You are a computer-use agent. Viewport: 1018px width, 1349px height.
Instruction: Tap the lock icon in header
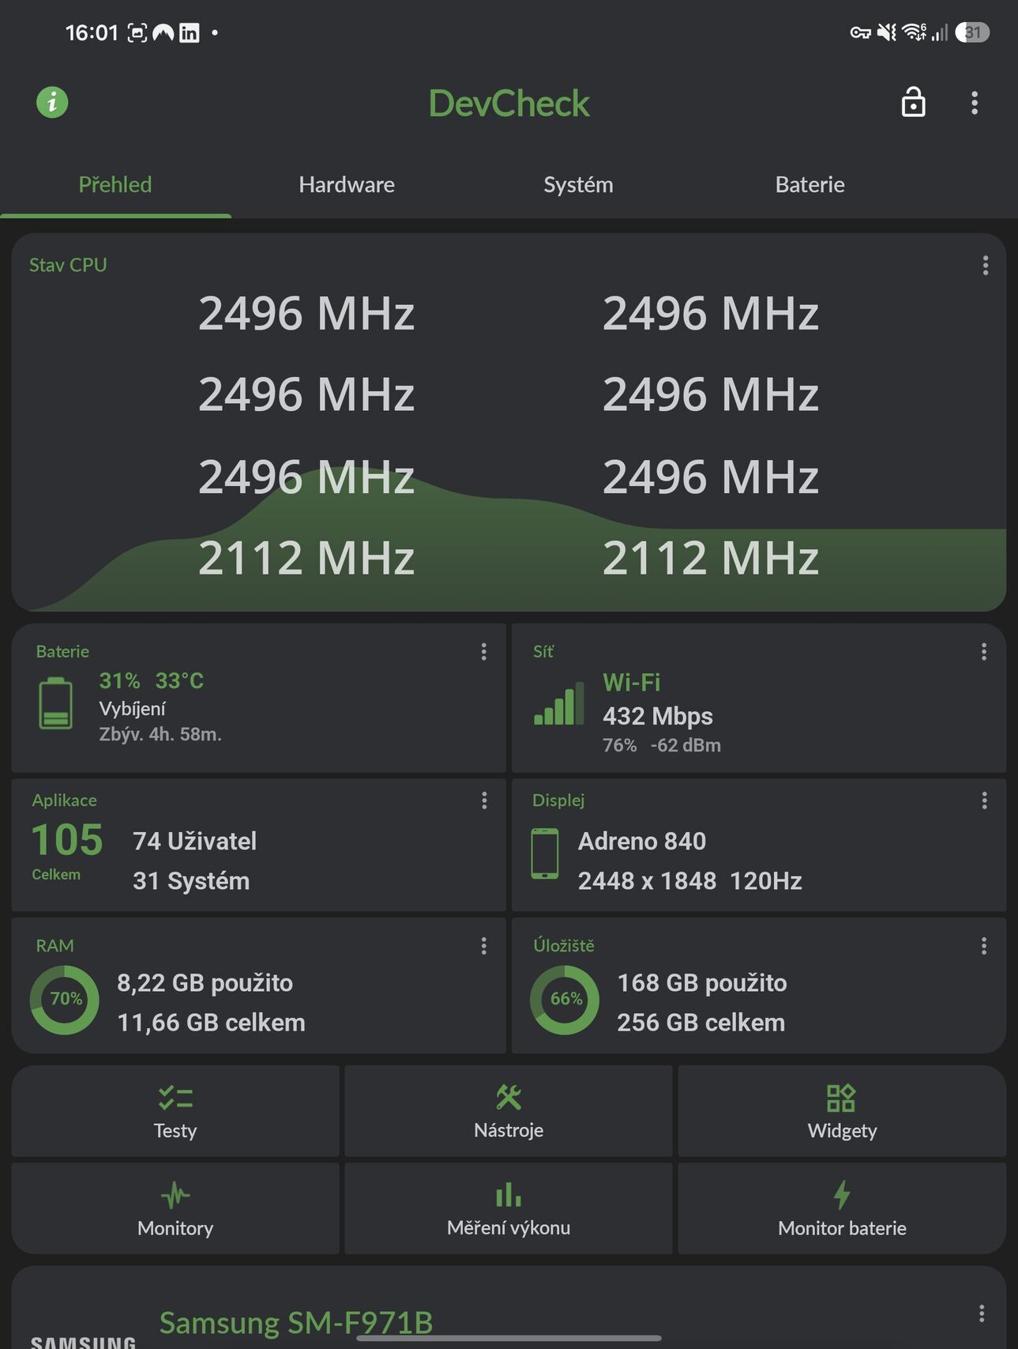[913, 102]
